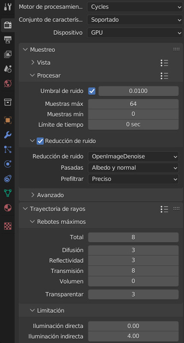Open the Particles properties tab
This screenshot has height=343, width=184.
tap(8, 149)
